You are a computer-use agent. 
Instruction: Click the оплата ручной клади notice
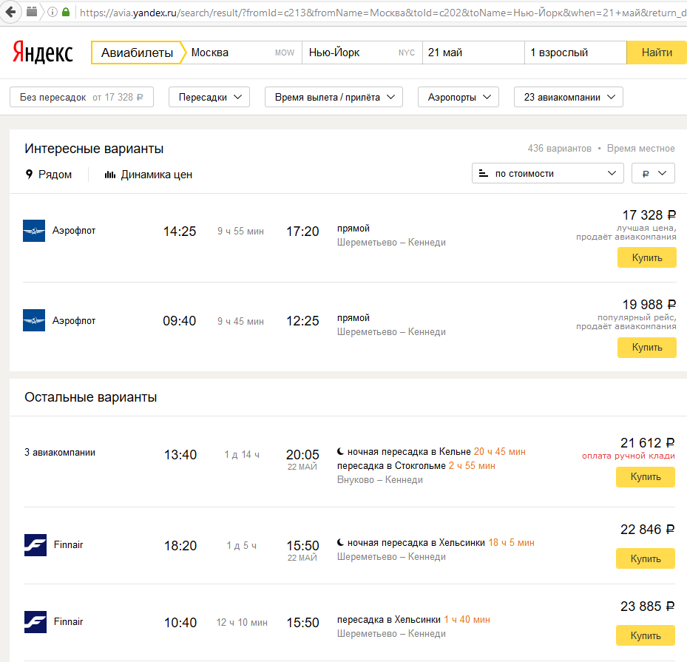(x=629, y=456)
